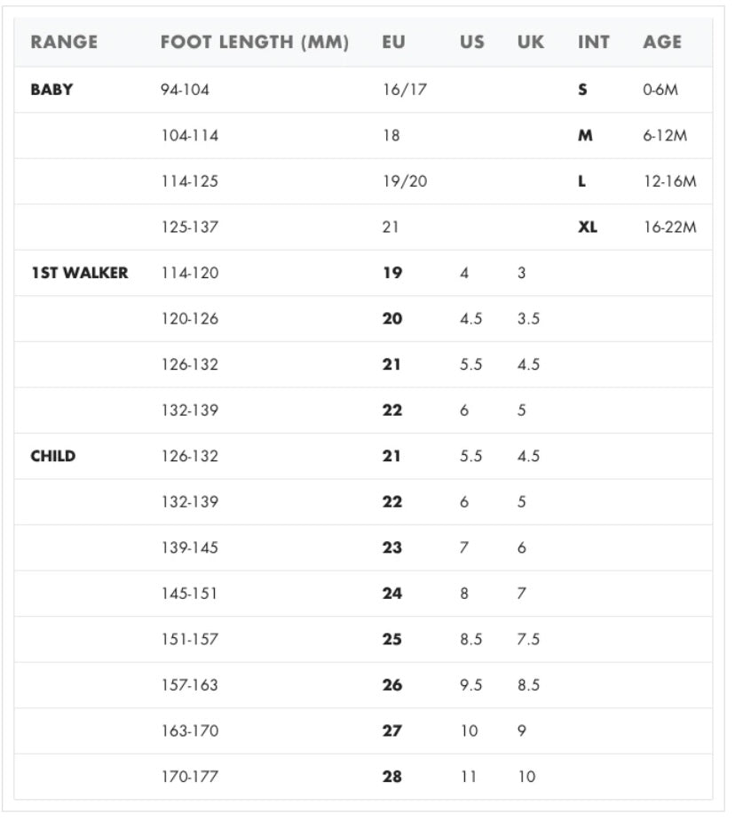Select the 94-104 foot length cell

coord(185,90)
